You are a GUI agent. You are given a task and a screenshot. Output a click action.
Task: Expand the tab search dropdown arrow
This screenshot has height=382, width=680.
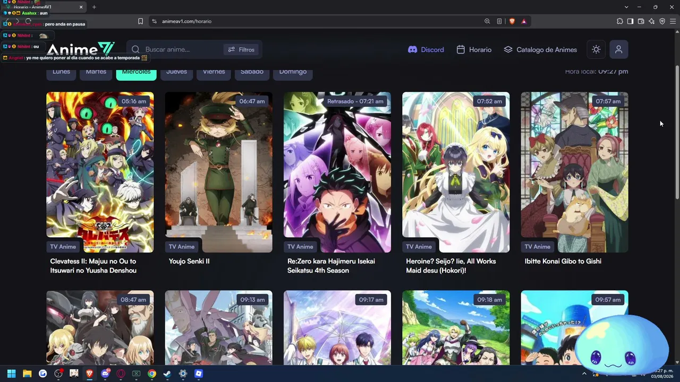(627, 7)
